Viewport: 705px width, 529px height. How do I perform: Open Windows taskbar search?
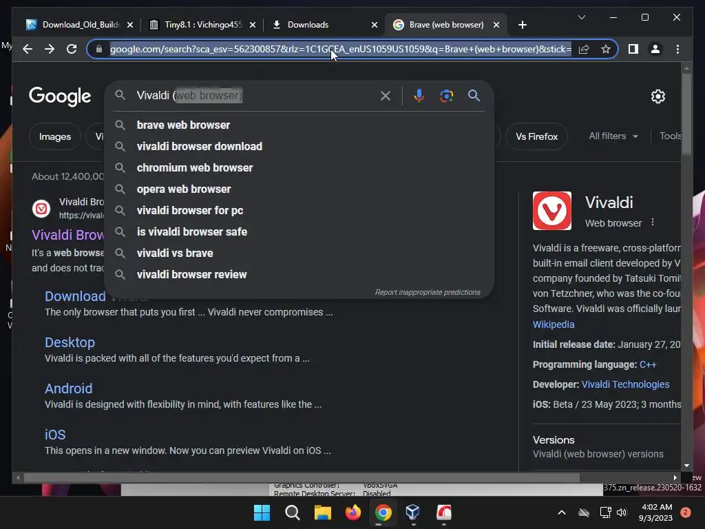(x=292, y=512)
